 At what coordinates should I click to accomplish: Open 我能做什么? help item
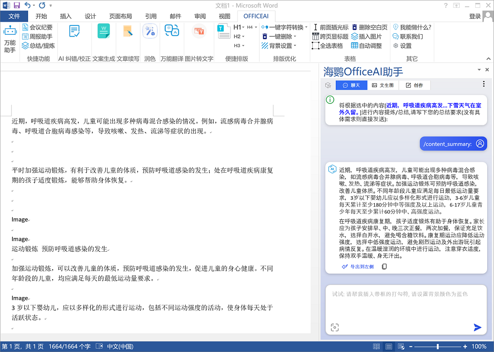tap(412, 27)
